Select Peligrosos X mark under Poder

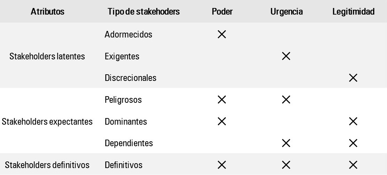pyautogui.click(x=222, y=100)
